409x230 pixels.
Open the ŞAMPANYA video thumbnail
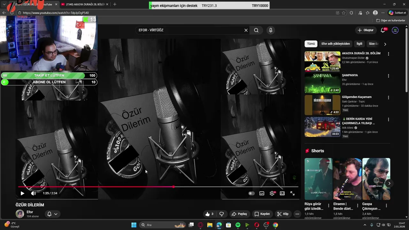(x=322, y=83)
